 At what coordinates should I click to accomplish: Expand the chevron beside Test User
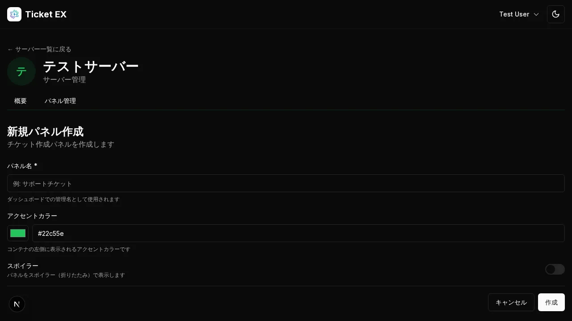536,14
